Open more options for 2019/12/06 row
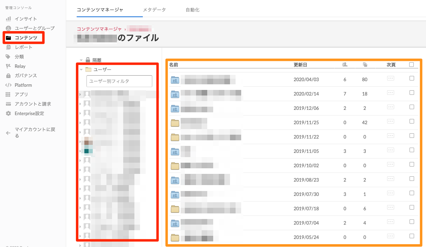Viewport: 426px width, 247px height. [x=391, y=107]
